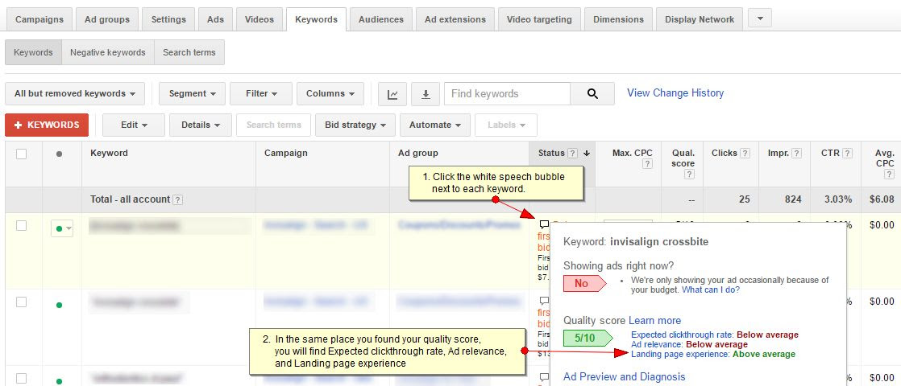Select the Search terms sub-tab

pos(189,52)
